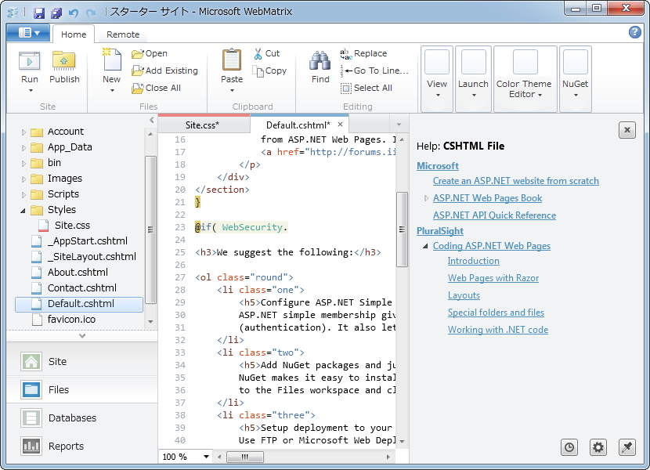Select _SiteLayout.cshtml in the file tree

point(91,257)
